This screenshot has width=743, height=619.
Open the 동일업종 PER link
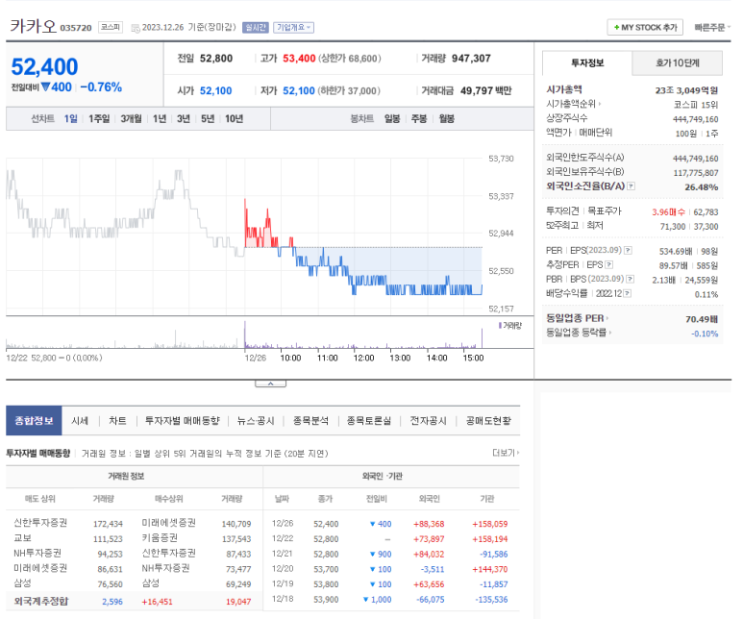click(x=577, y=318)
